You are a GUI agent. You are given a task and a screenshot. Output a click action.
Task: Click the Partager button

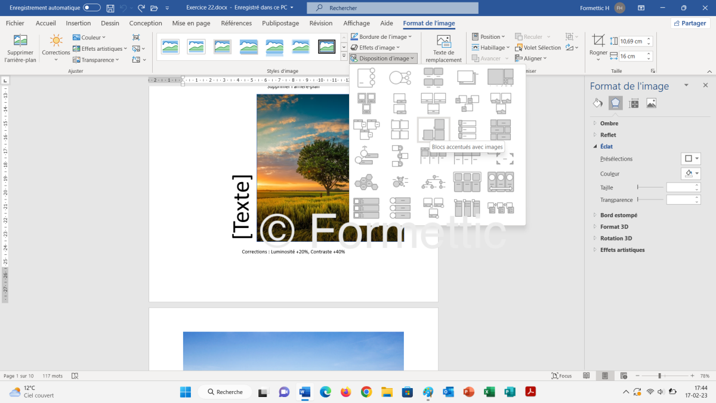691,23
